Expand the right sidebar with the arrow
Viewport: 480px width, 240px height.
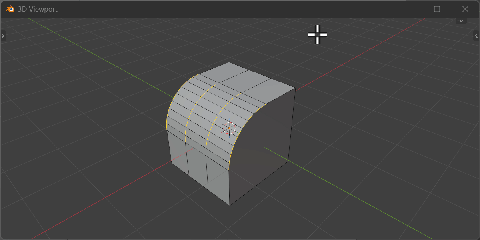click(476, 36)
